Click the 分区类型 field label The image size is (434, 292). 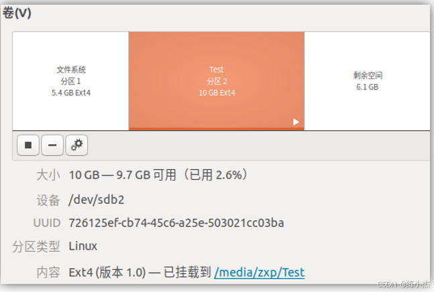(x=36, y=246)
